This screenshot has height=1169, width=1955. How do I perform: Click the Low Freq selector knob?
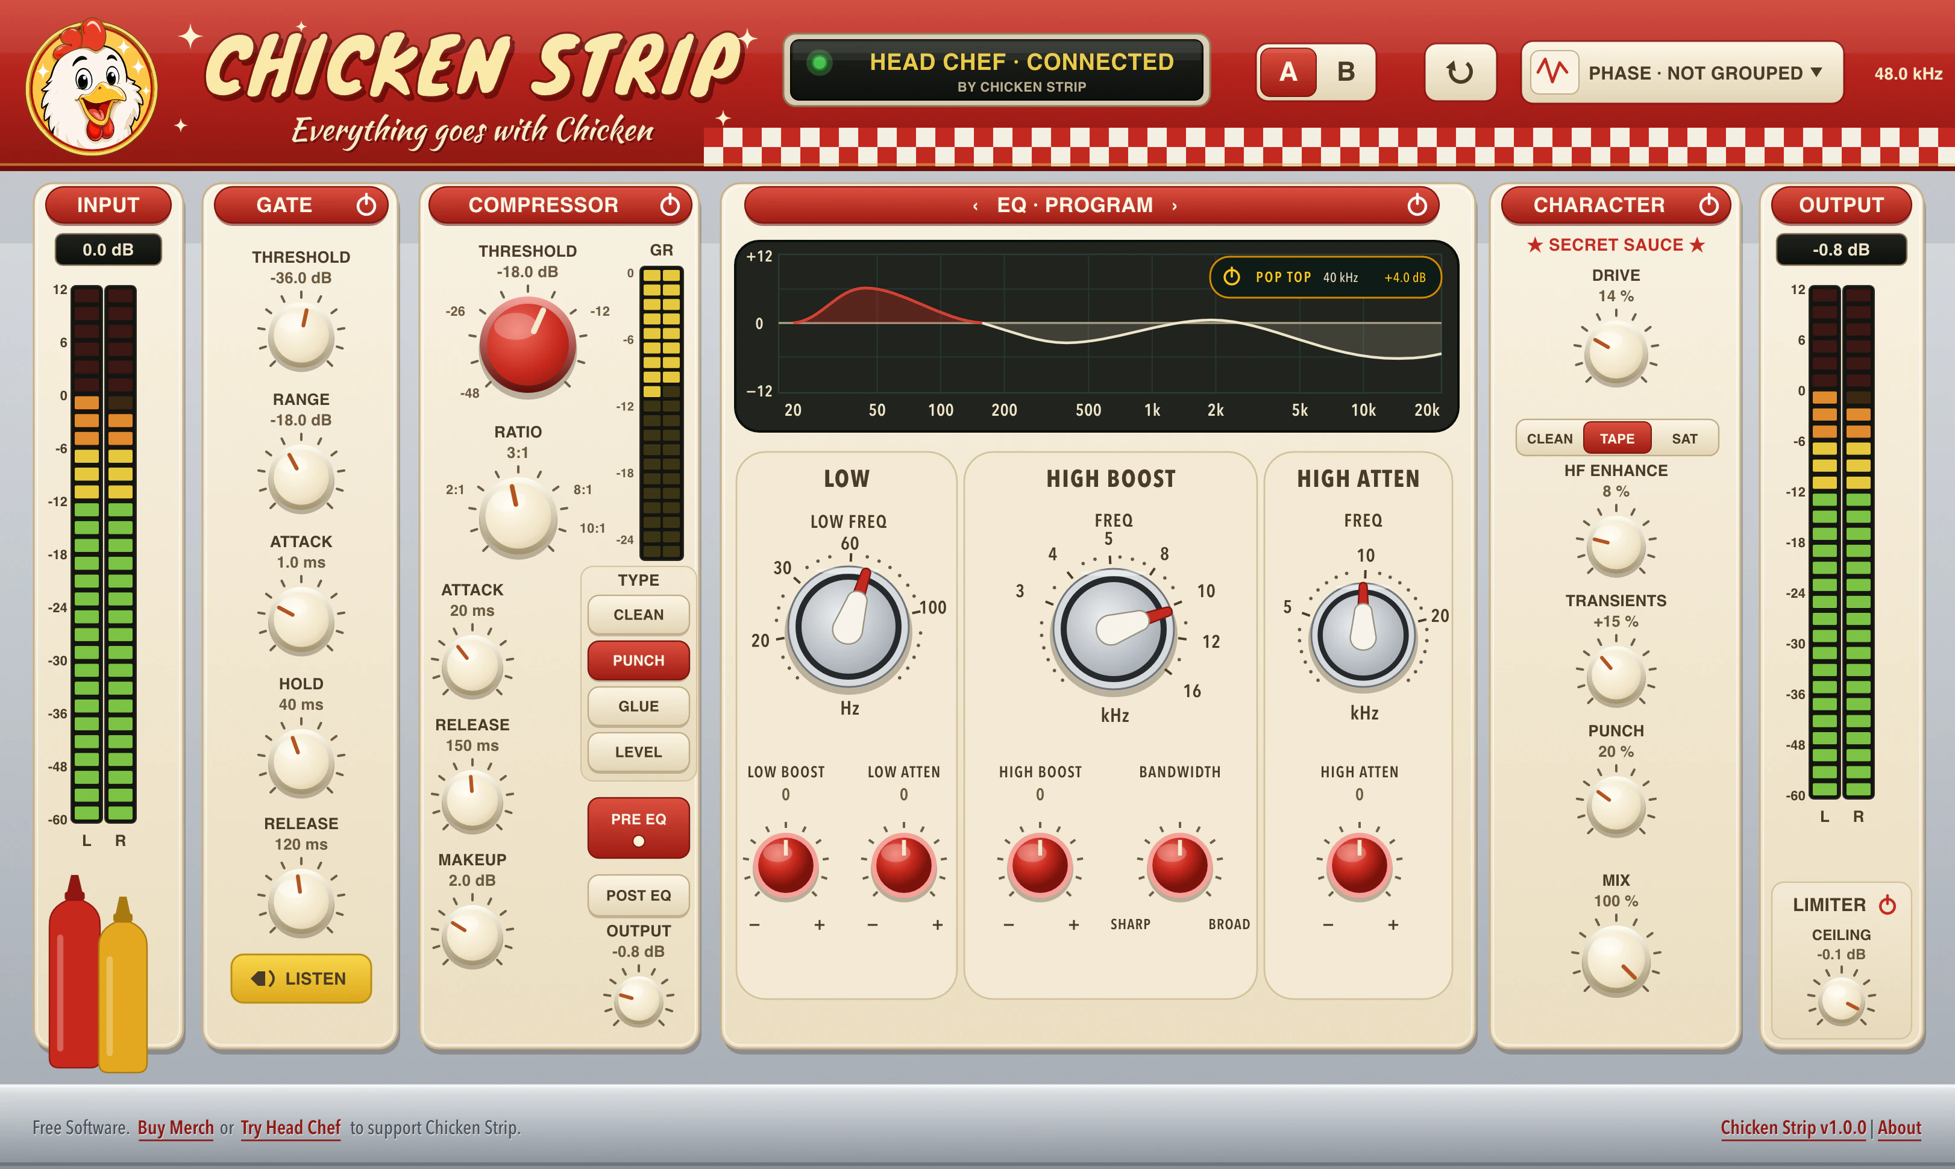[849, 628]
